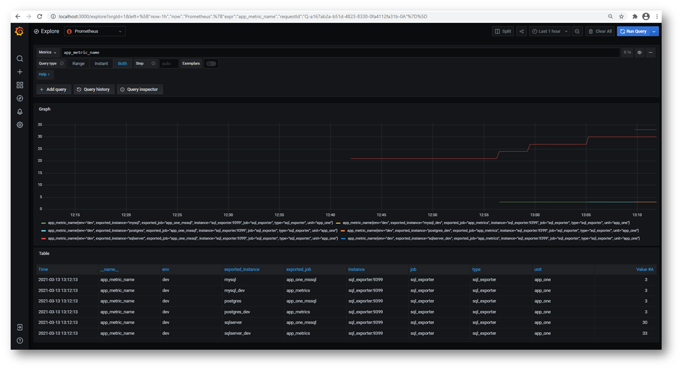Screen dimensions: 683x371
Task: Open Query inspector
Action: [139, 89]
